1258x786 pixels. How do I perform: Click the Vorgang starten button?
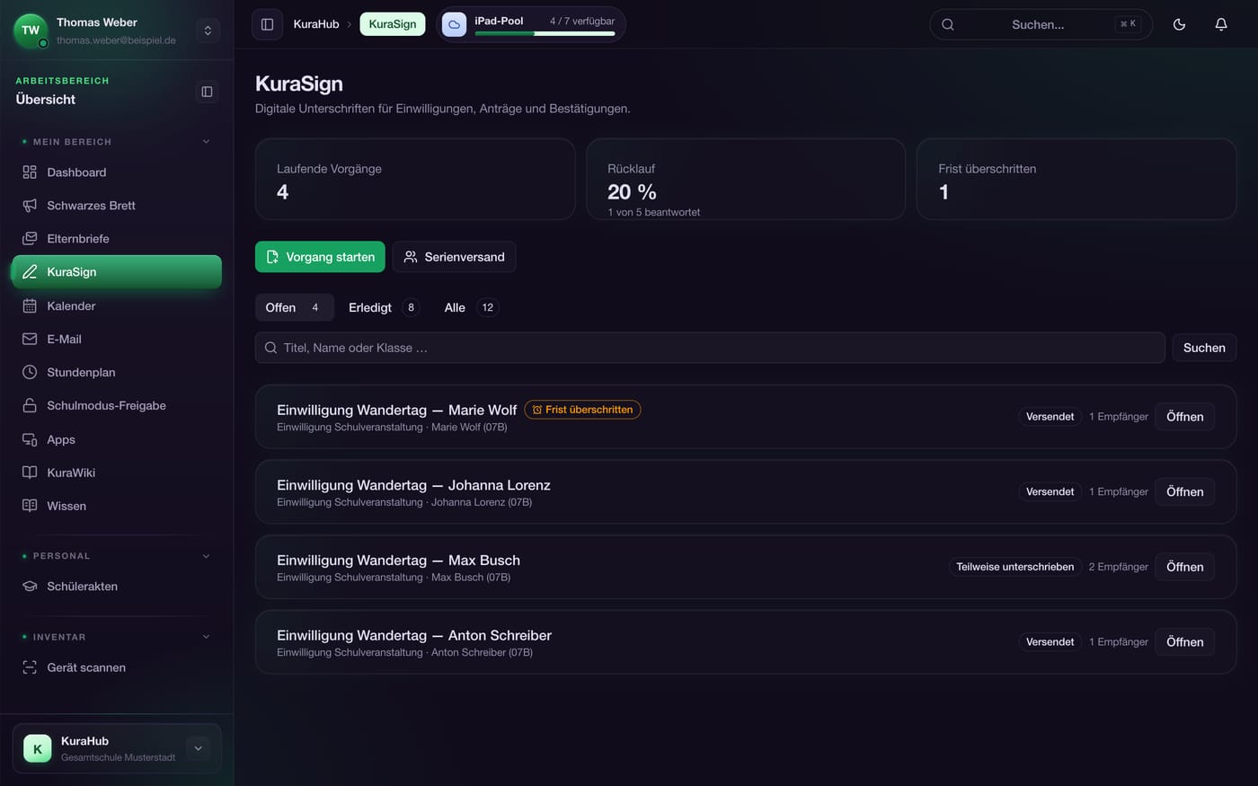[320, 257]
